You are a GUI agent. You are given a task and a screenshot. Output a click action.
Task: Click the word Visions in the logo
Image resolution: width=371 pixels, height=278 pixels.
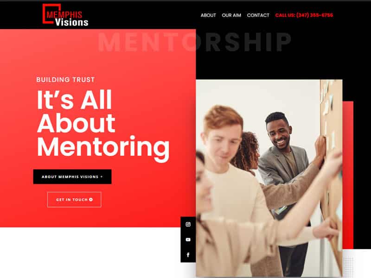click(x=72, y=22)
